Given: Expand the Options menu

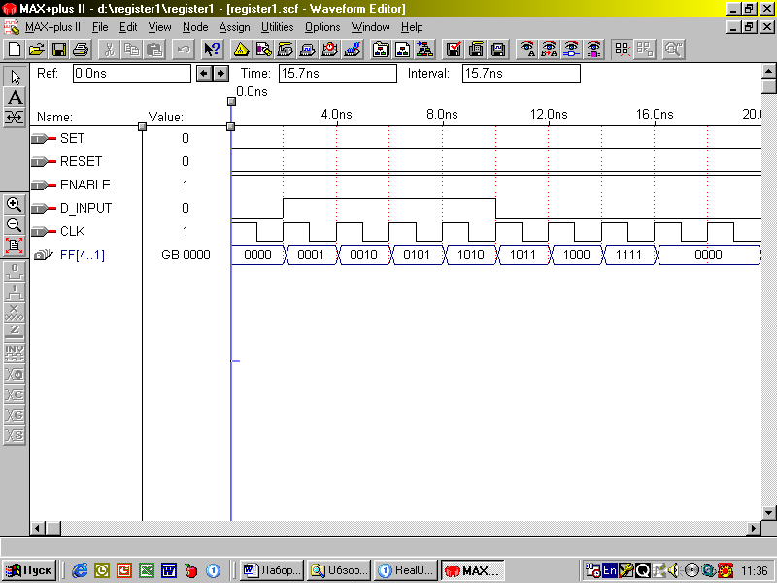Looking at the screenshot, I should coord(322,27).
